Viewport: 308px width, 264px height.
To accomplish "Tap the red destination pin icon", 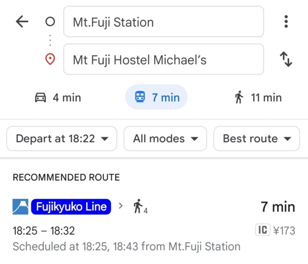I will [x=50, y=59].
